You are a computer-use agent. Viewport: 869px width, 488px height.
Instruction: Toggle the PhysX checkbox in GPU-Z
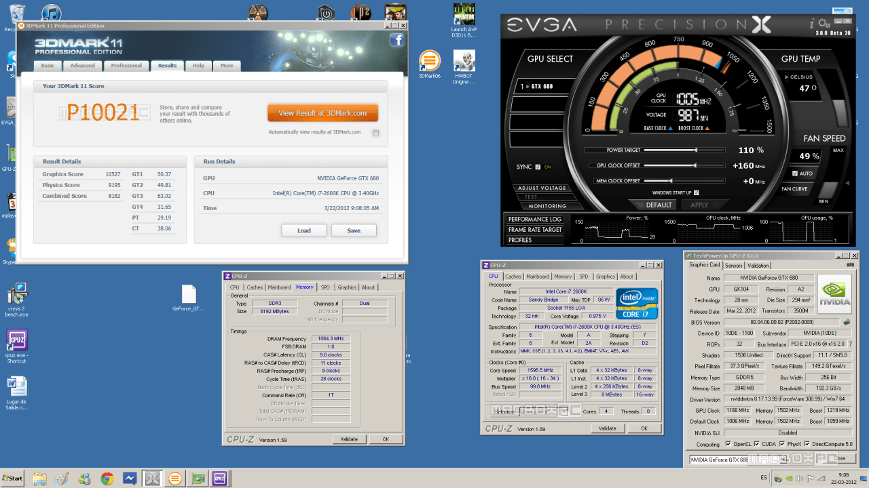pyautogui.click(x=781, y=445)
